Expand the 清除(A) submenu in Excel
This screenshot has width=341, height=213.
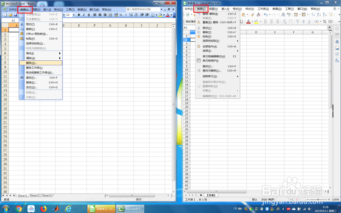click(x=41, y=58)
